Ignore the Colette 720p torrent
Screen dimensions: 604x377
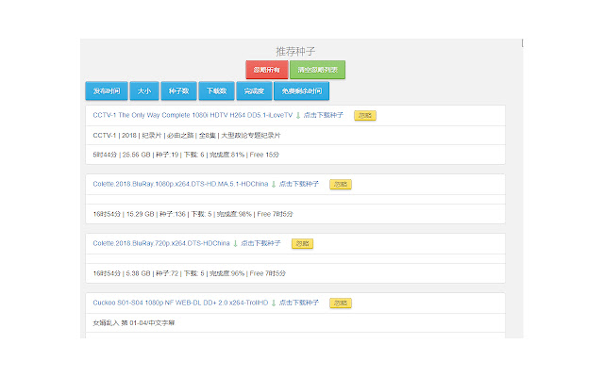point(302,243)
